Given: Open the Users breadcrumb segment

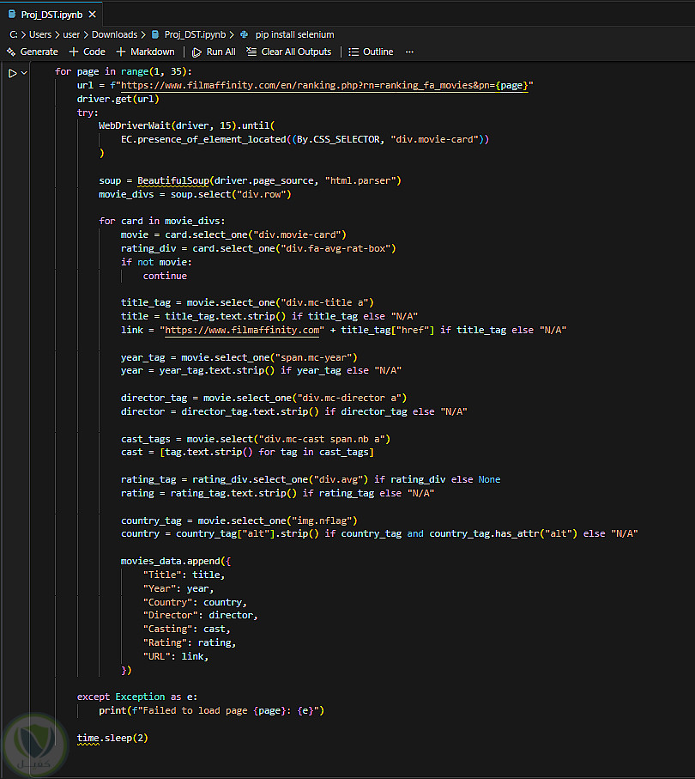Looking at the screenshot, I should [x=40, y=34].
